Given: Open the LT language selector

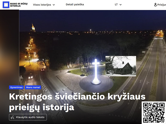Looking at the screenshot, I should coord(118,5).
